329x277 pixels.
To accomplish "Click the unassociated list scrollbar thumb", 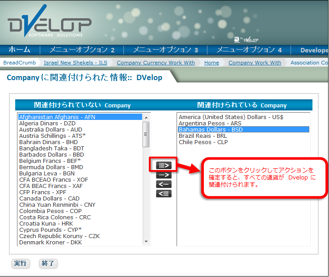I will [146, 134].
